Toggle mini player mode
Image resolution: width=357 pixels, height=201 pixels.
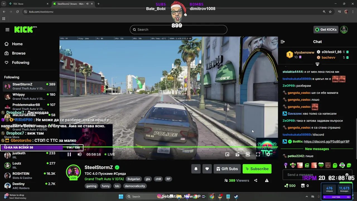[227, 154]
